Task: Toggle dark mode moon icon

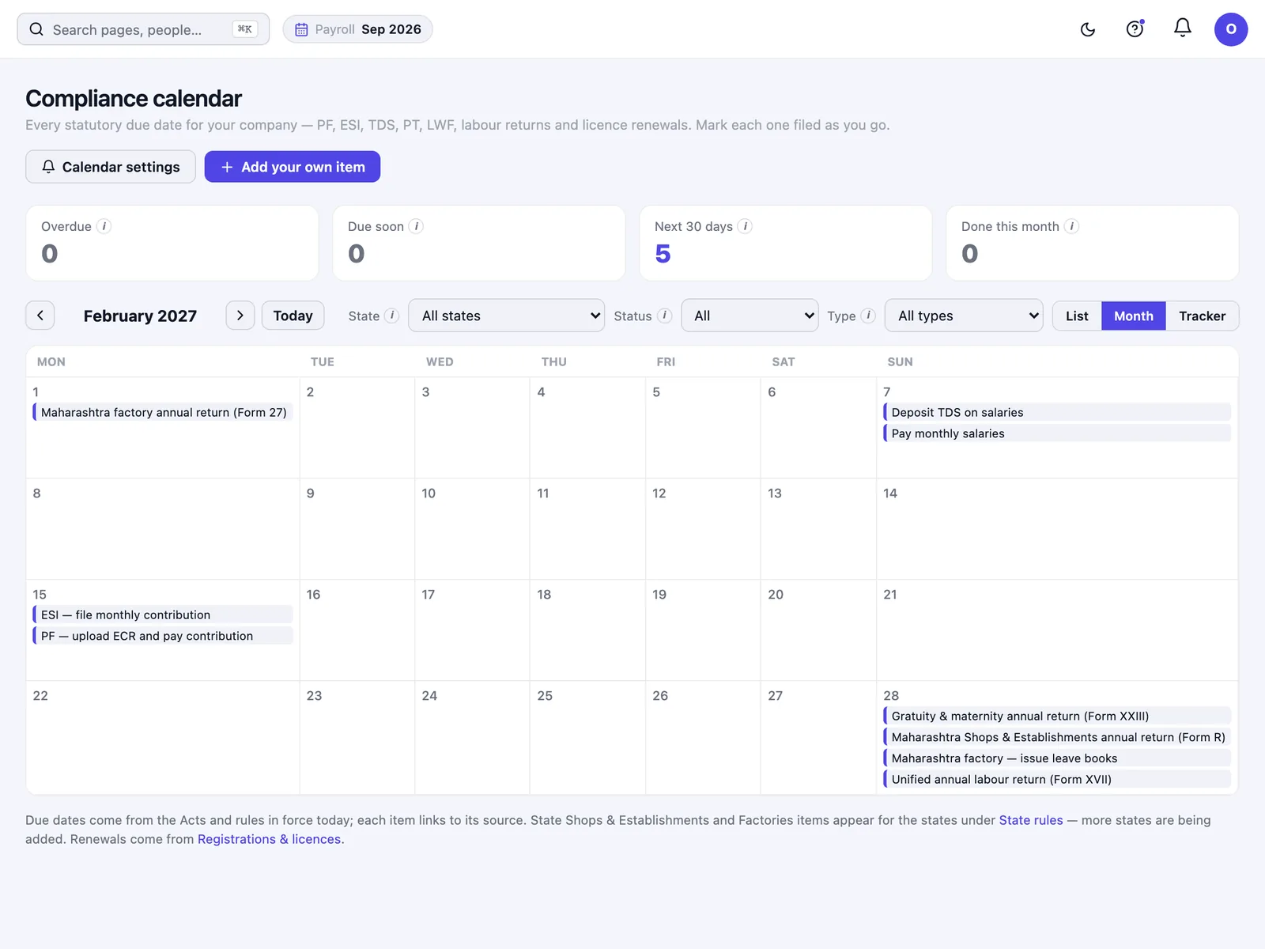Action: [1088, 29]
